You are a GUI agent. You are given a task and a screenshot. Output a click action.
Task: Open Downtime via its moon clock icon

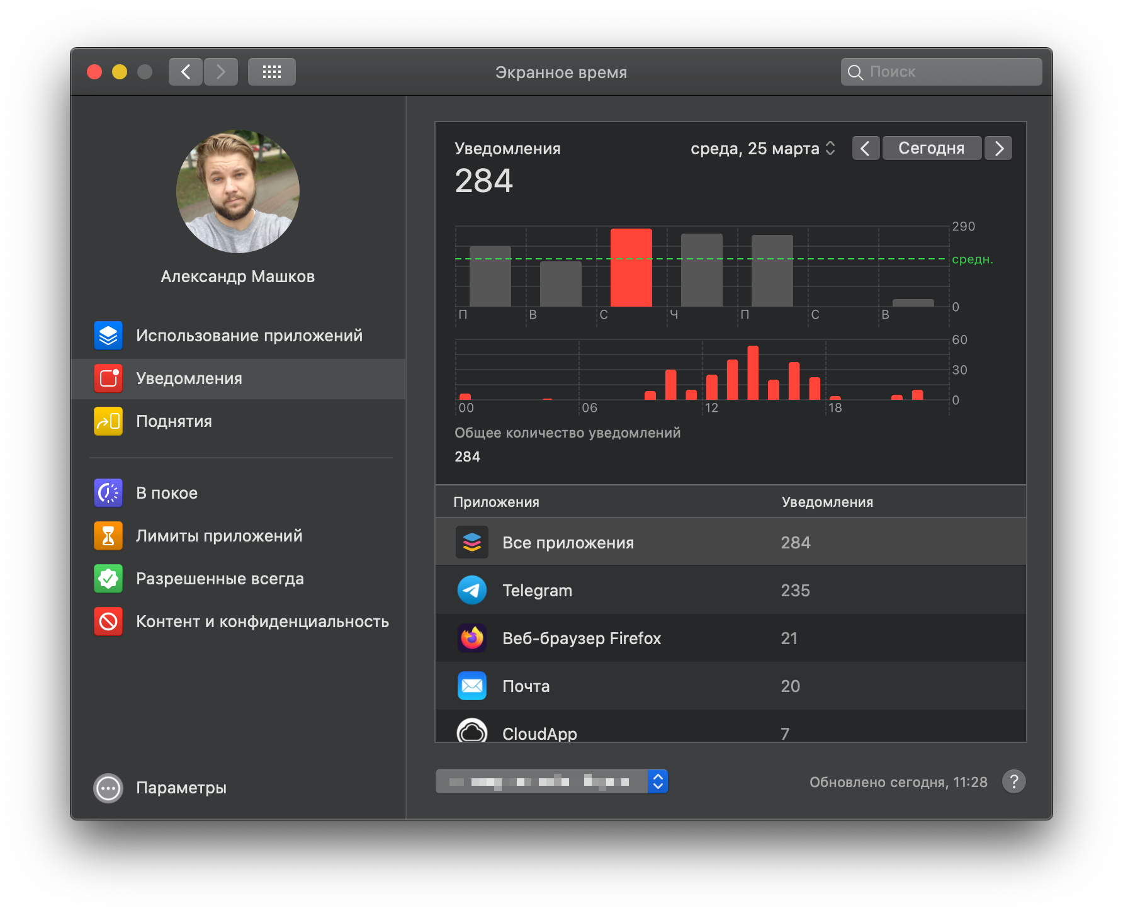108,493
